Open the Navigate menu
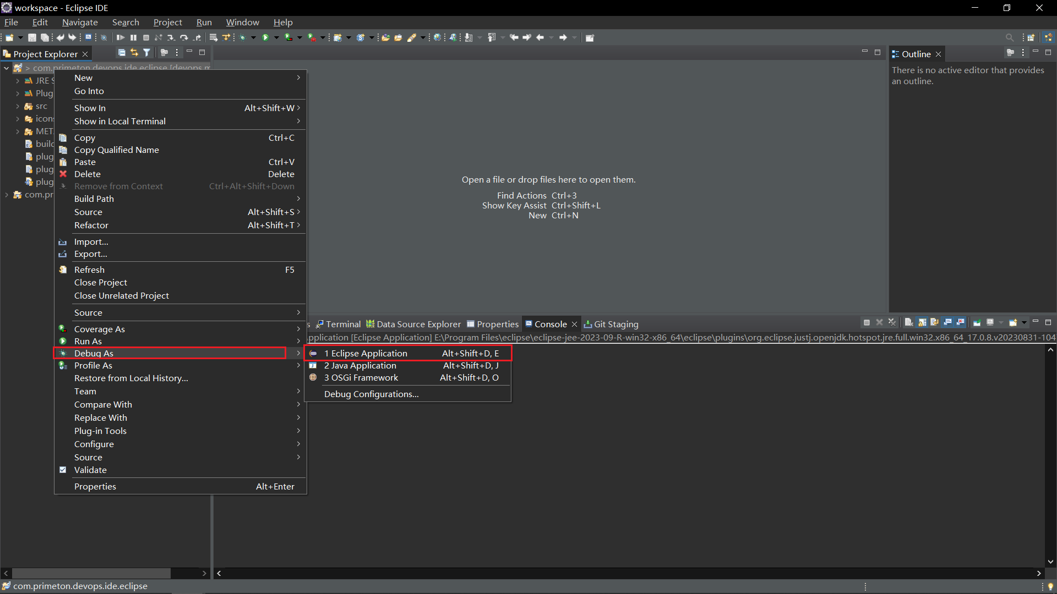This screenshot has height=594, width=1057. click(79, 22)
